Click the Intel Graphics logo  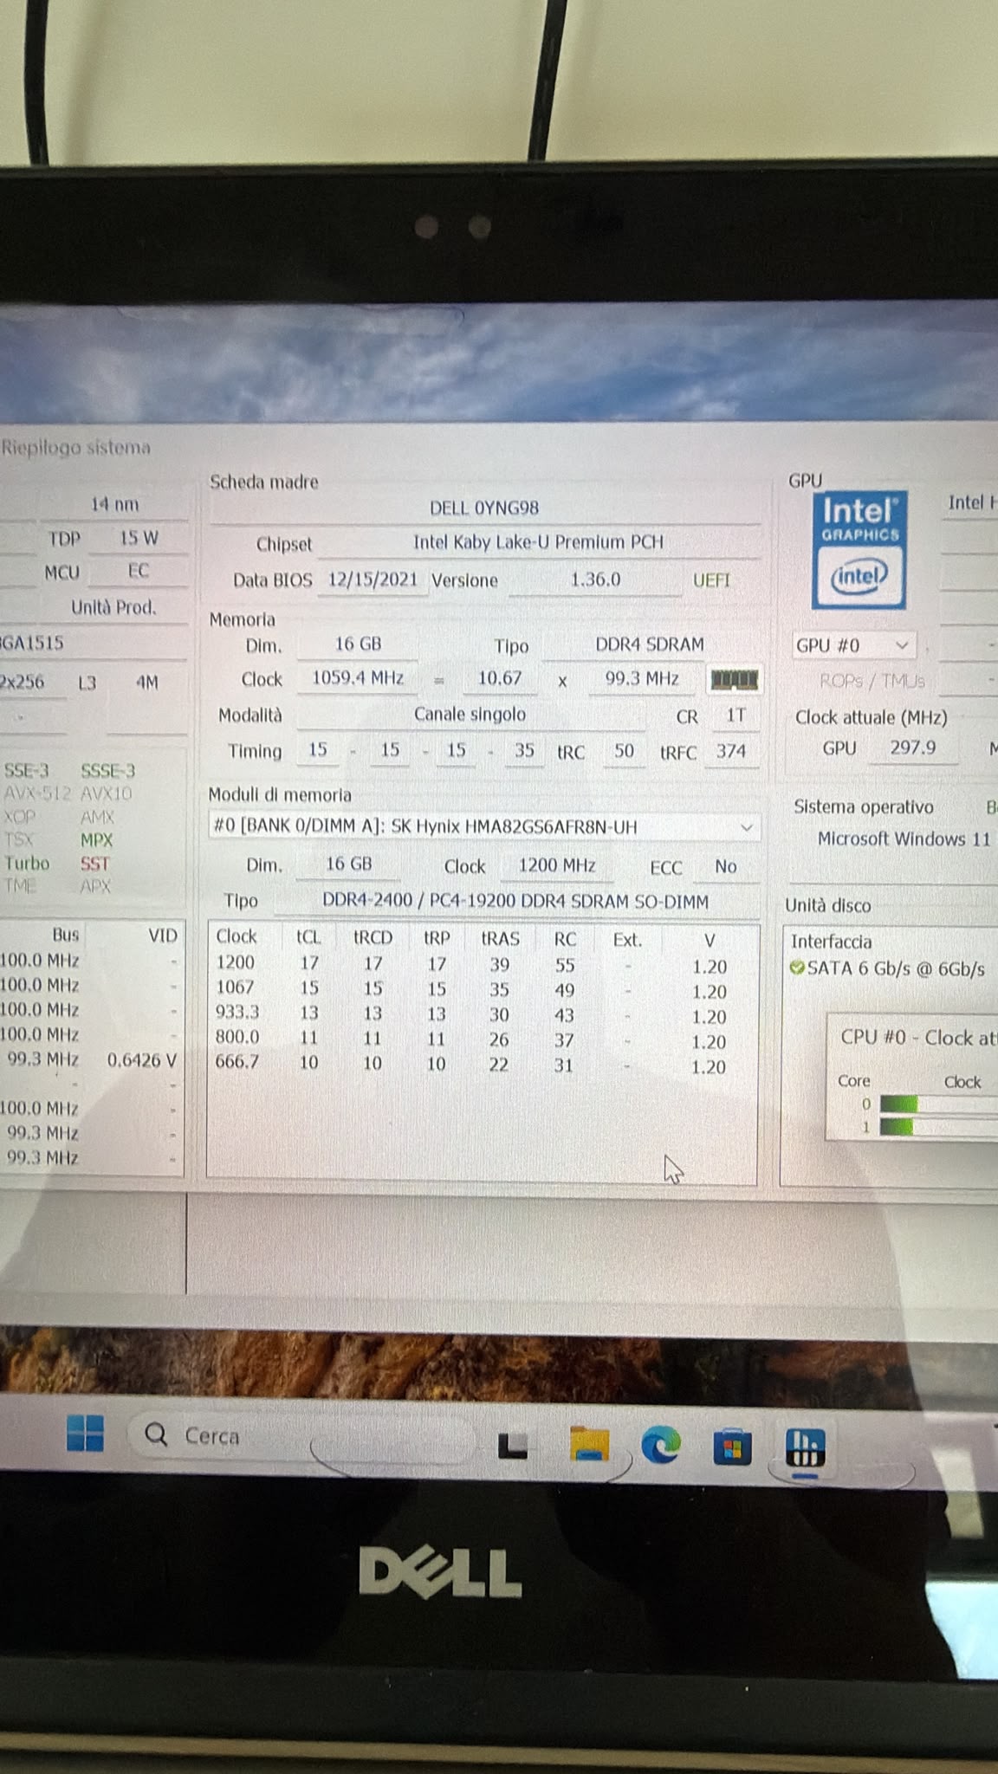point(859,550)
